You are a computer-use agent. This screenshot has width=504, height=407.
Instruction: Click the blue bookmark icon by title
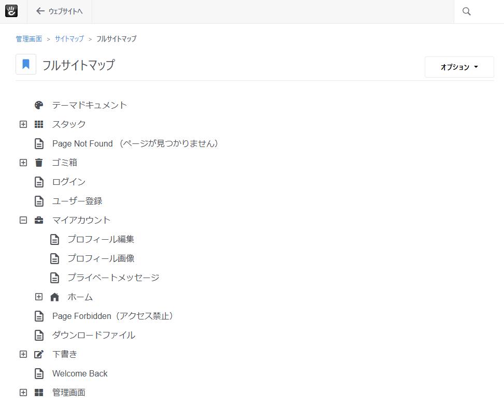[26, 64]
